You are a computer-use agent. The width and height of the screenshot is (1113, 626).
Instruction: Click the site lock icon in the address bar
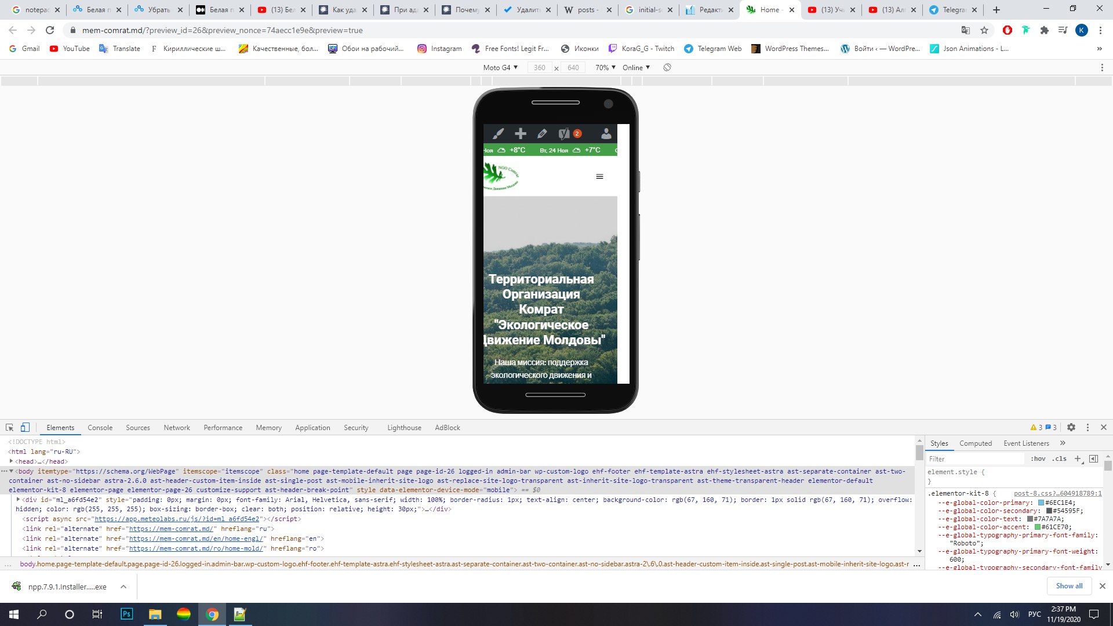[x=72, y=30]
